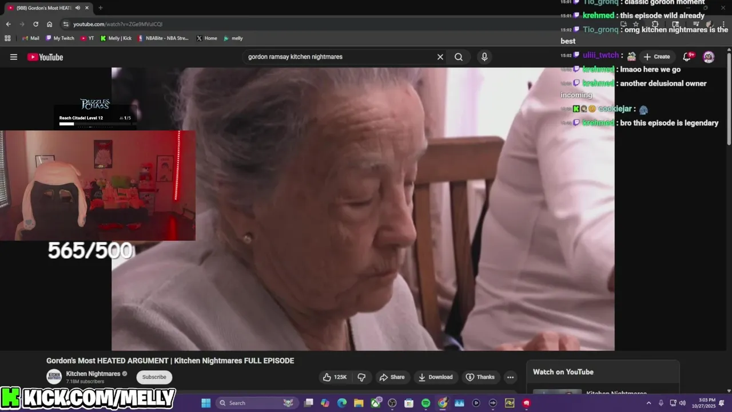View site information icon in address bar

tap(66, 24)
